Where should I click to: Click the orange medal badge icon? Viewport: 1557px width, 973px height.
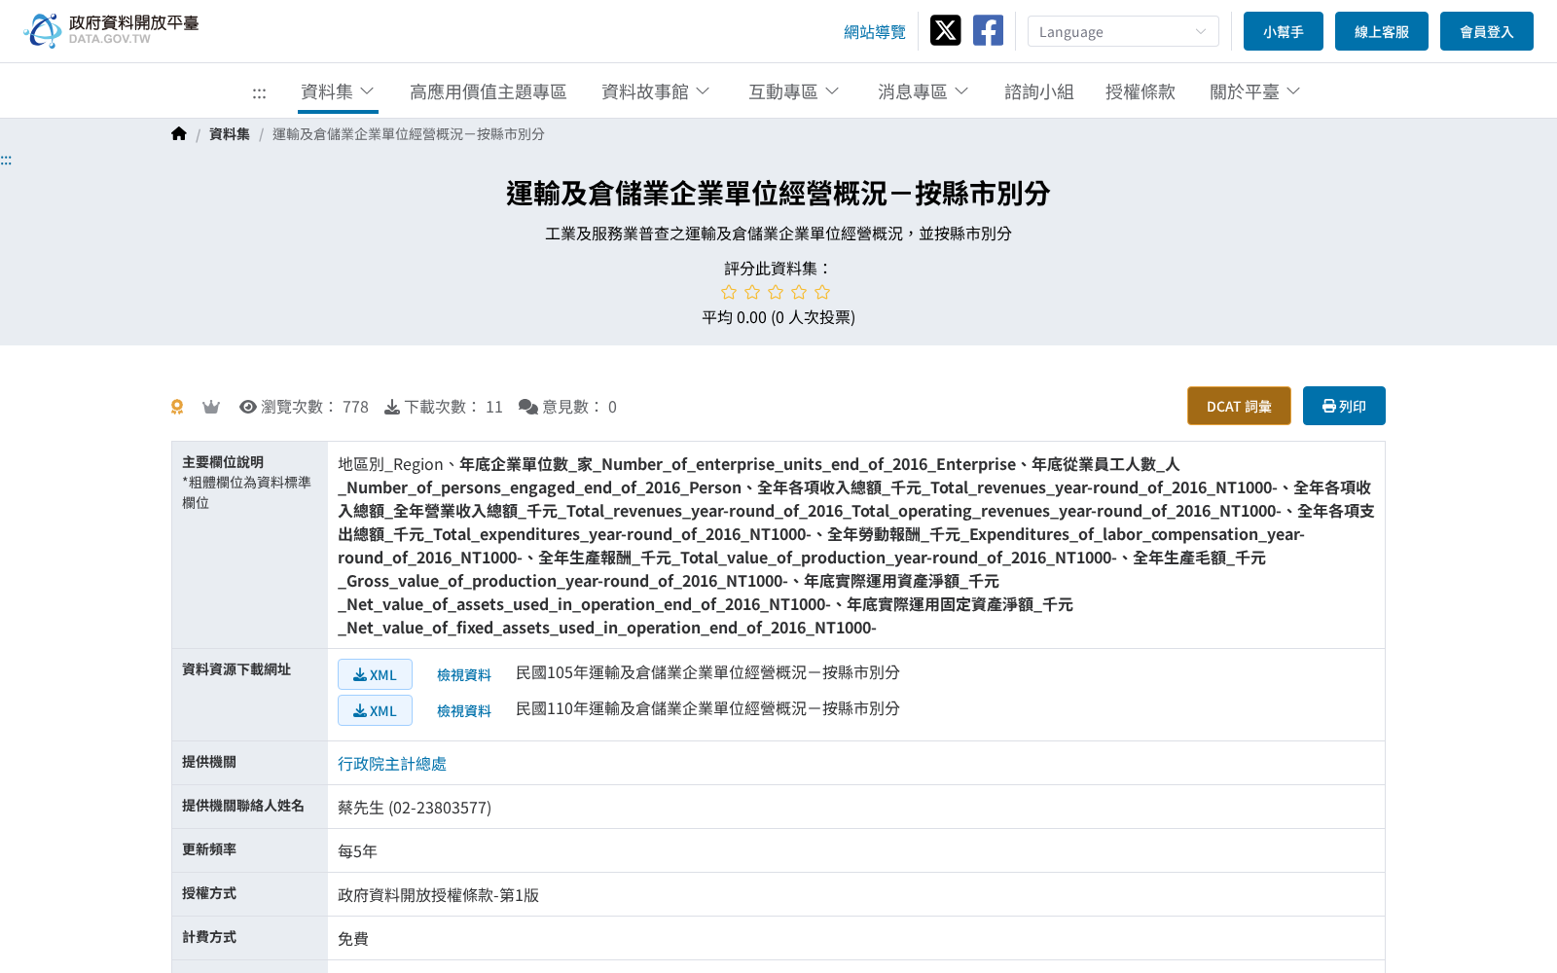point(177,407)
